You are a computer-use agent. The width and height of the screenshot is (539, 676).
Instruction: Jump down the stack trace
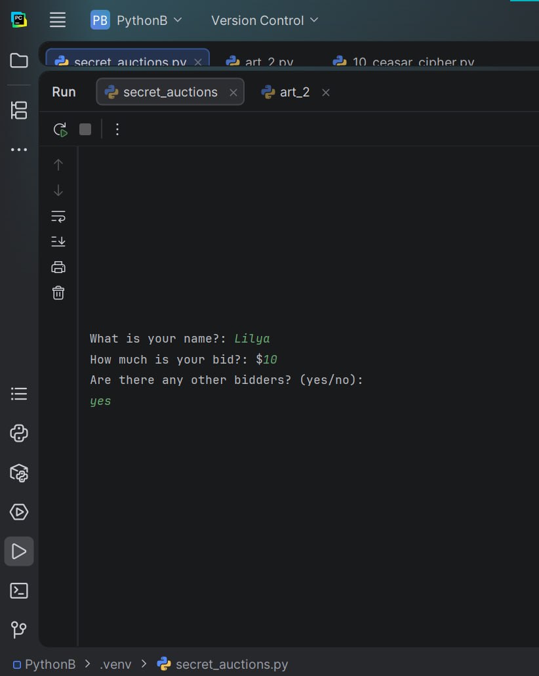[x=58, y=190]
